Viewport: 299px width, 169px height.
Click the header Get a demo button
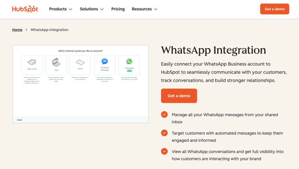coord(274,9)
